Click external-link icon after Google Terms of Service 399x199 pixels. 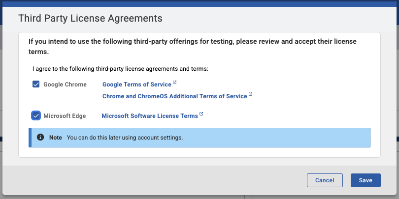tap(174, 83)
